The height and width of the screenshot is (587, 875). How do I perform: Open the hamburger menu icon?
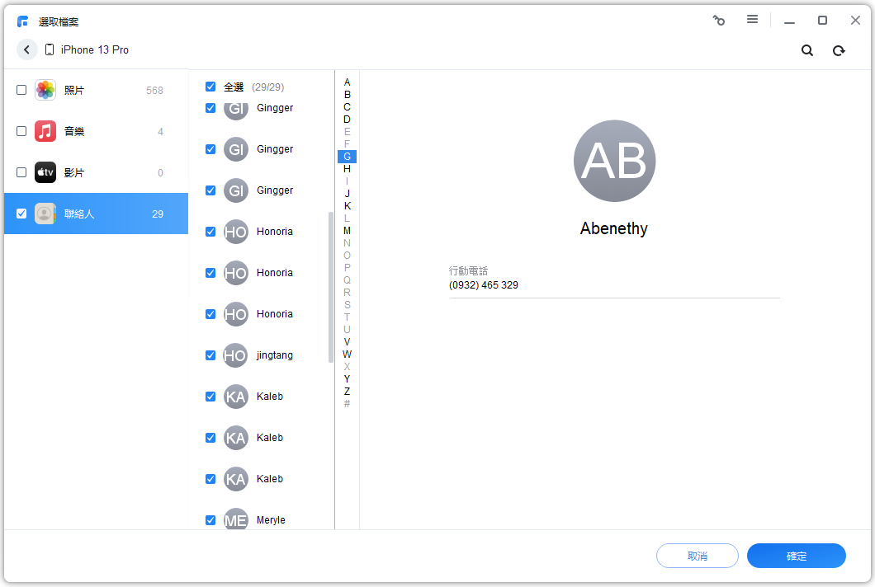point(752,20)
